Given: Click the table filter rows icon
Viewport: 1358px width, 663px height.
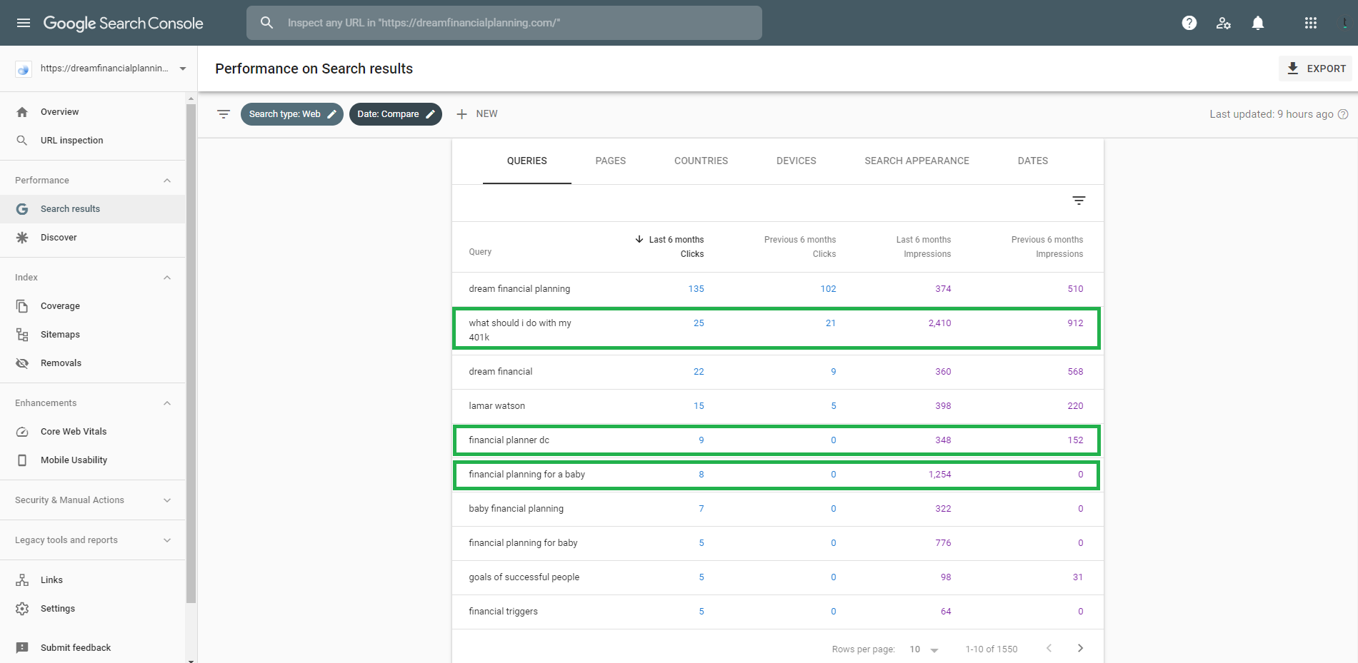Looking at the screenshot, I should [x=1079, y=201].
